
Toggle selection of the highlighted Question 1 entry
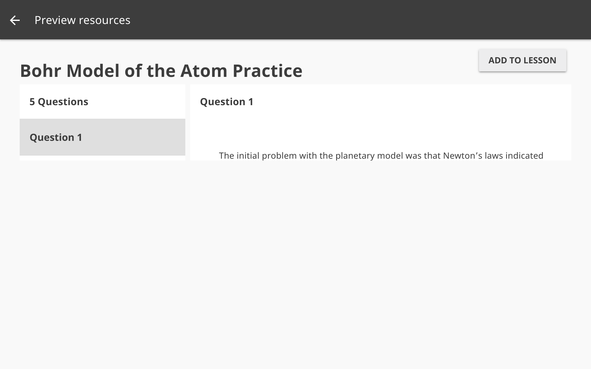(56, 137)
